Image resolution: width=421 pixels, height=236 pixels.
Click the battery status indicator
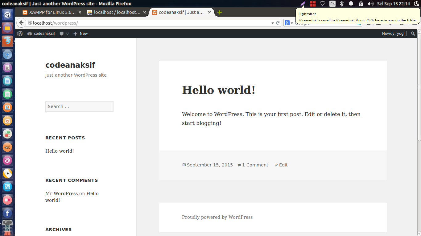[360, 4]
